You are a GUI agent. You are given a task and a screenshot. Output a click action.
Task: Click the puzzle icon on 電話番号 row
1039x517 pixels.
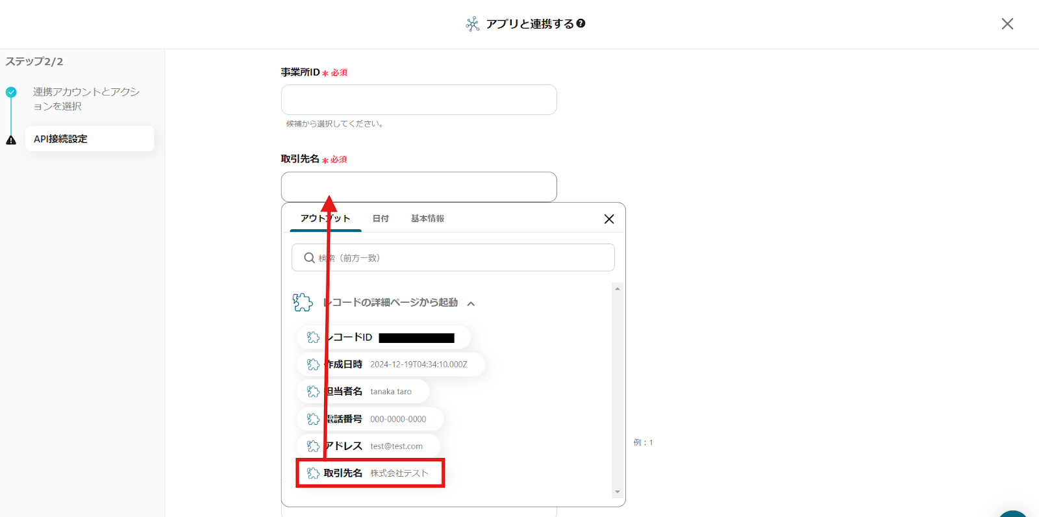tap(313, 419)
